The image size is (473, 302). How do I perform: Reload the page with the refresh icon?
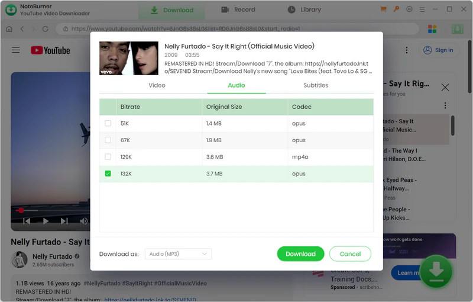(46, 28)
